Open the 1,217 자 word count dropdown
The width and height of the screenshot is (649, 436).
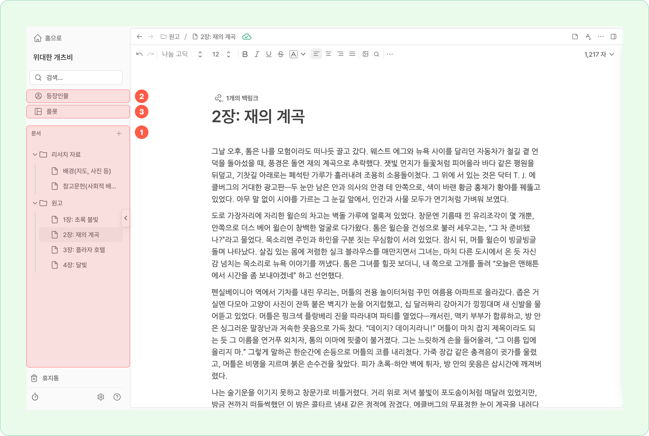pyautogui.click(x=599, y=54)
